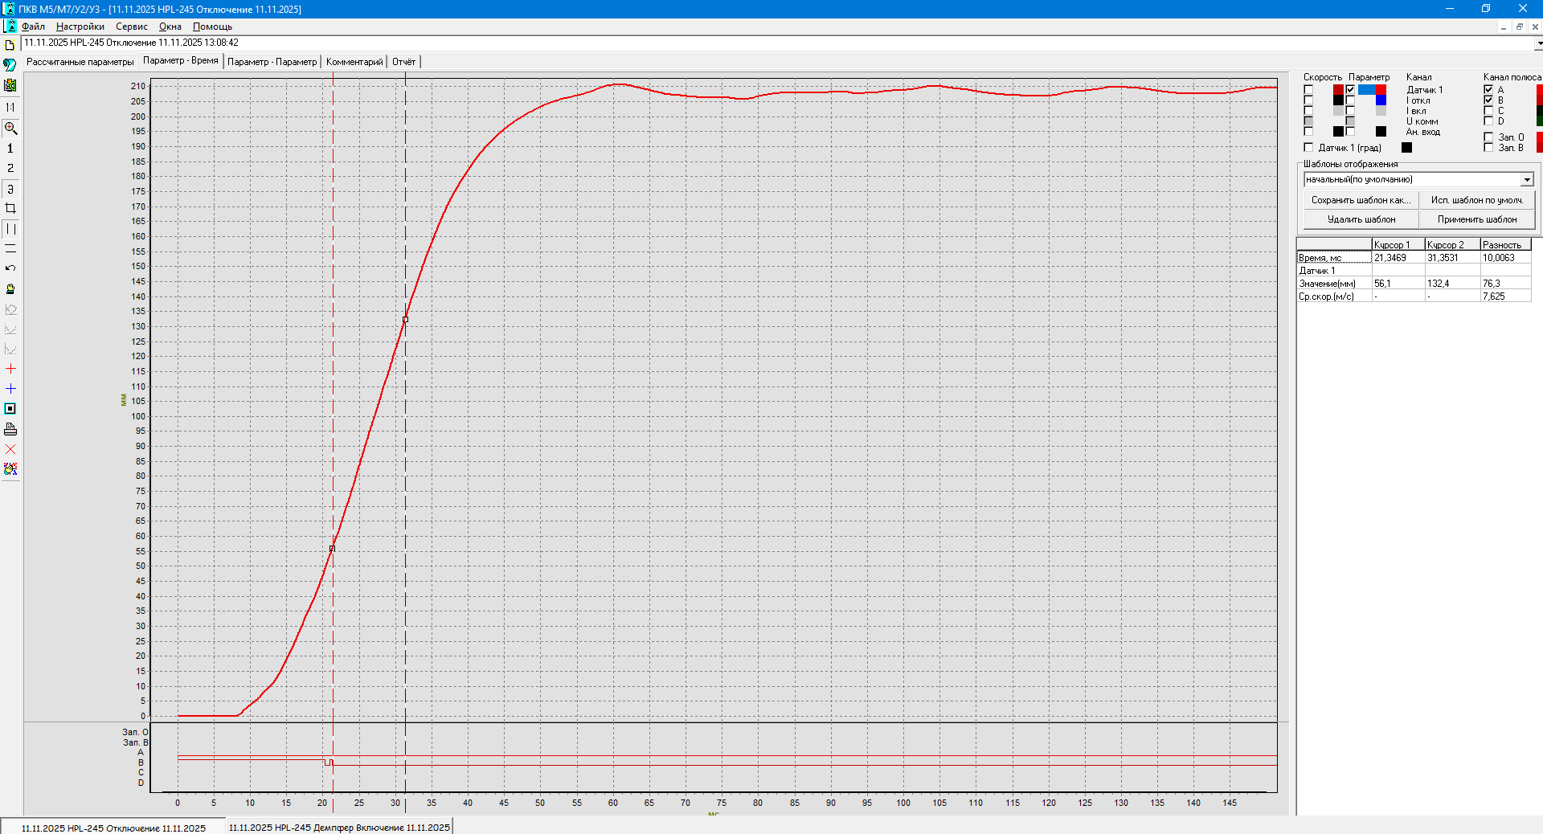Click the crop tool icon
This screenshot has height=834, width=1543.
[x=10, y=209]
